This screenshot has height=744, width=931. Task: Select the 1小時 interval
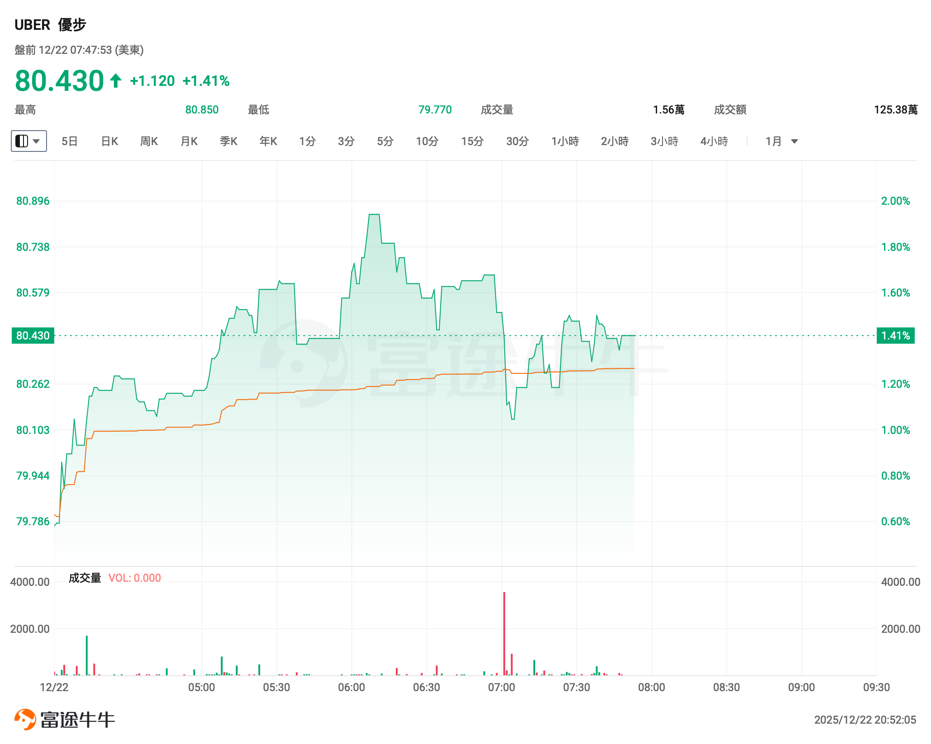(565, 141)
